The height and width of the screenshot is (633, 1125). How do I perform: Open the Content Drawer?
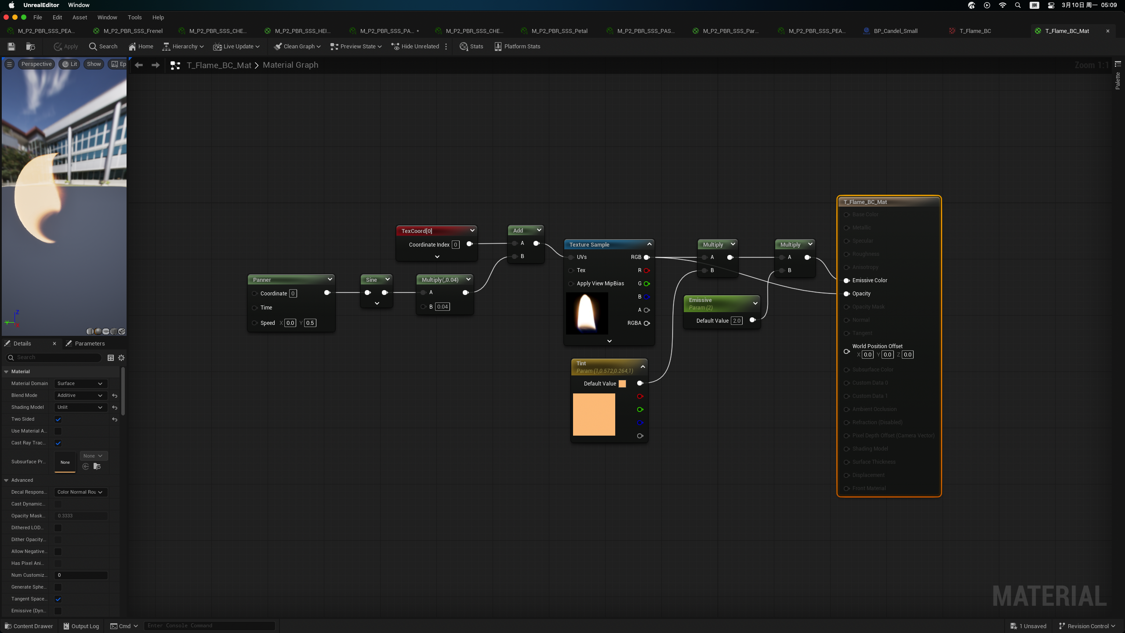tap(29, 626)
